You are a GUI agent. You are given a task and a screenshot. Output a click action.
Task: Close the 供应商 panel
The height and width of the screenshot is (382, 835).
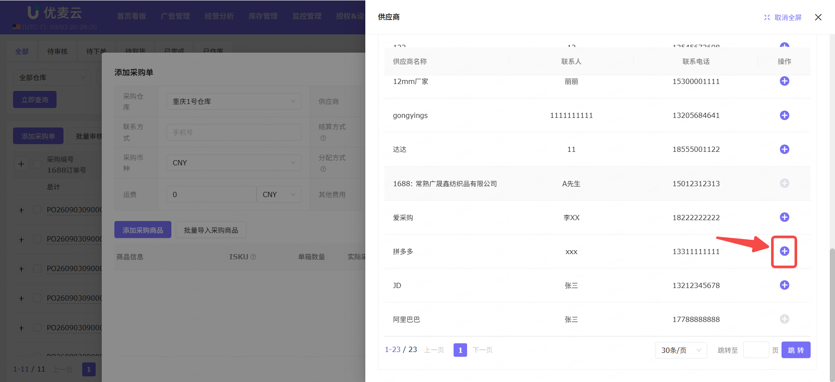pos(818,17)
